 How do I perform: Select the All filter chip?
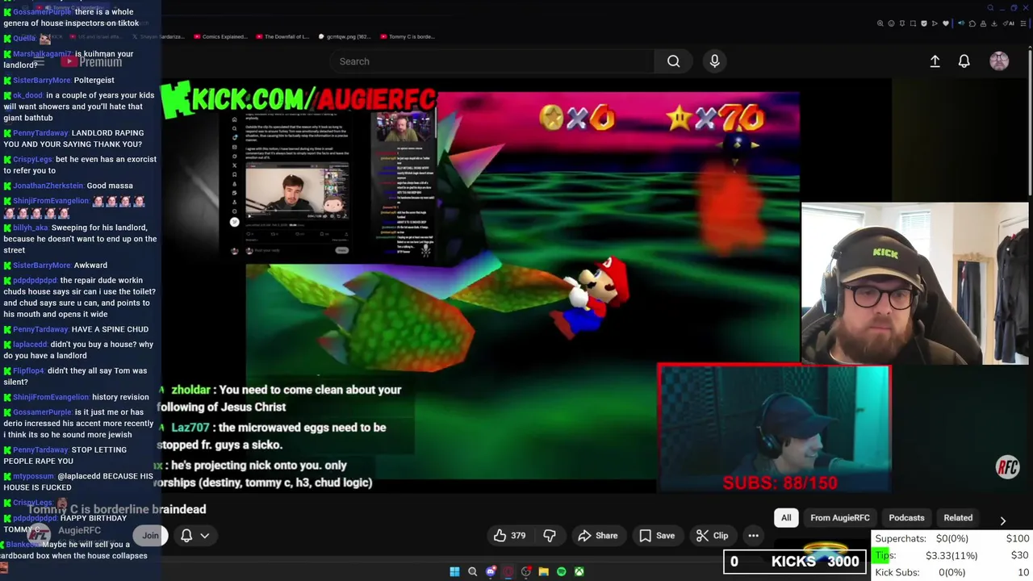click(x=786, y=518)
